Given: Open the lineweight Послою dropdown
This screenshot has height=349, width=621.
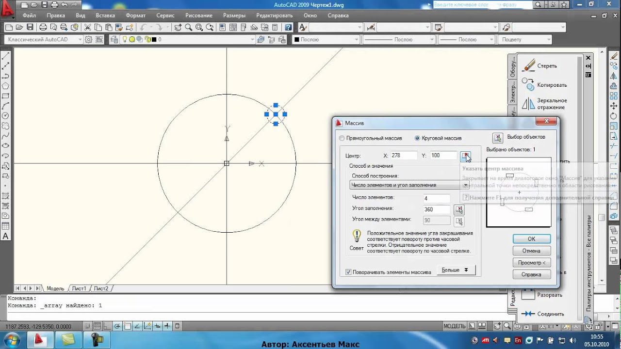Looking at the screenshot, I should click(x=466, y=40).
